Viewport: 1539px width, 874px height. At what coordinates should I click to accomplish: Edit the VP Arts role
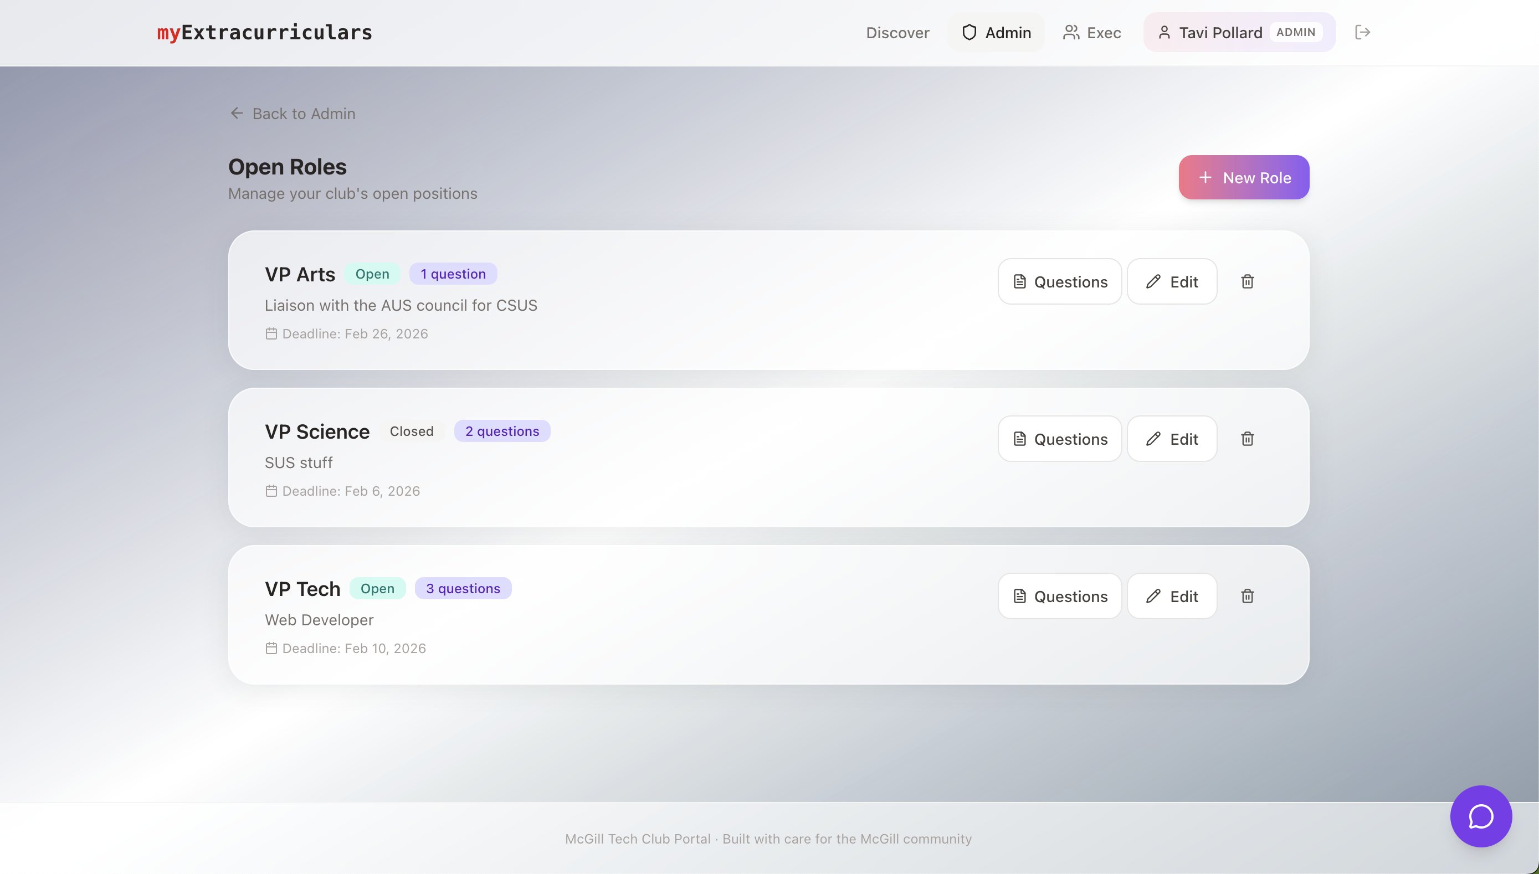(1172, 281)
